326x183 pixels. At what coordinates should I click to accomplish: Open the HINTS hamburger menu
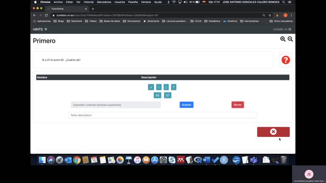[x=46, y=29]
